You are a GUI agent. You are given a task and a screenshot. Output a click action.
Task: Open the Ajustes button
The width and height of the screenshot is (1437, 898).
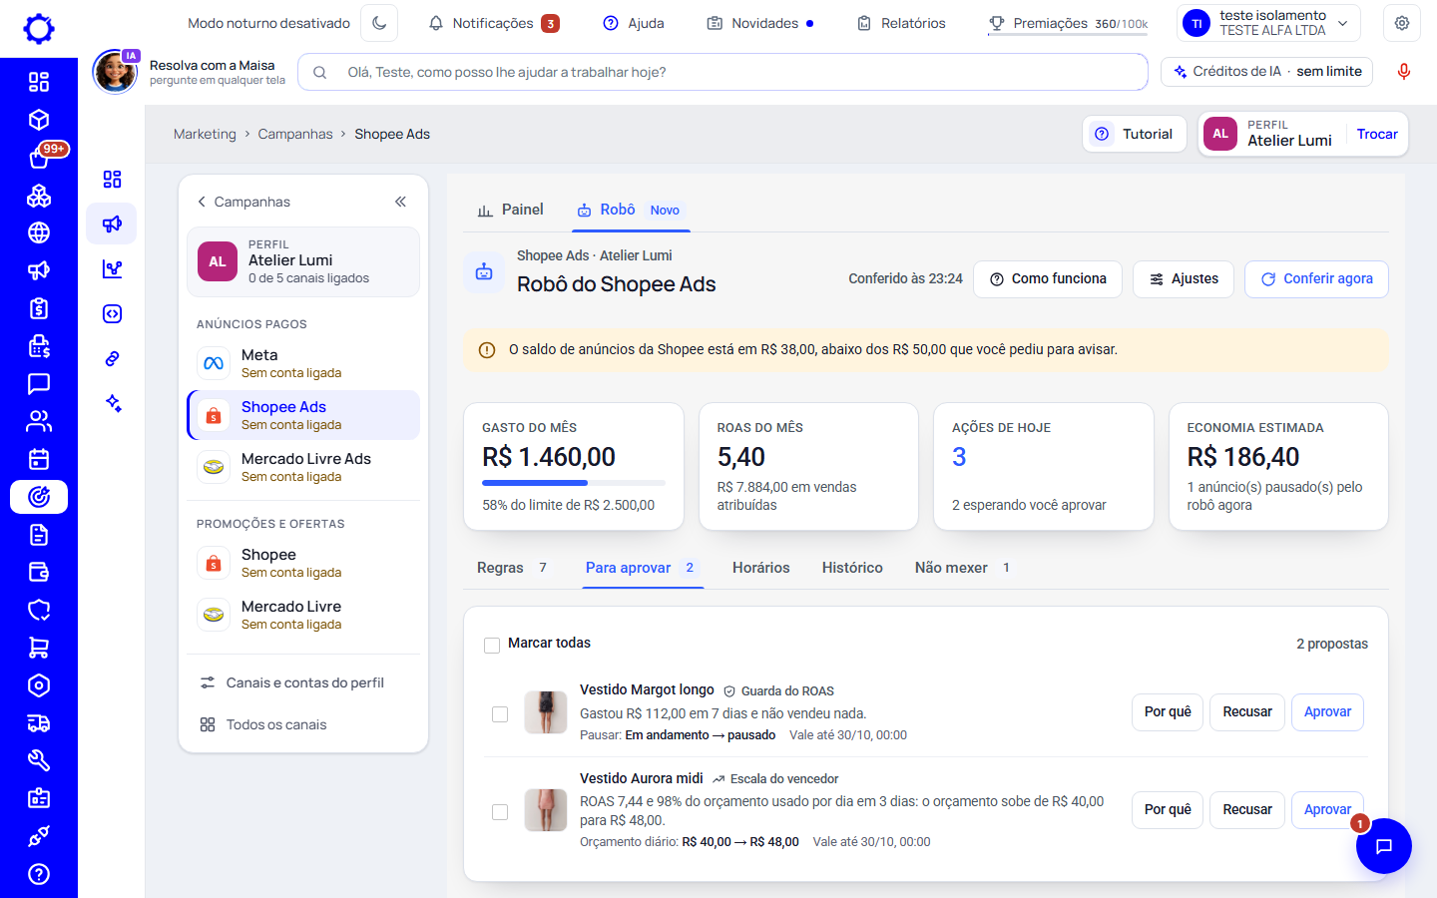click(x=1184, y=279)
